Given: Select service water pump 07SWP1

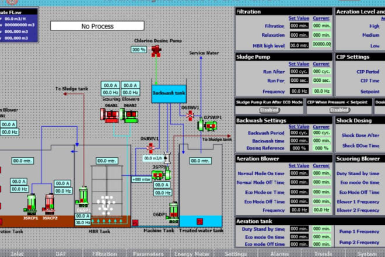Looking at the screenshot, I should [208, 126].
